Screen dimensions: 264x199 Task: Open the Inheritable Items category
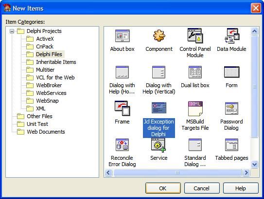tap(56, 62)
